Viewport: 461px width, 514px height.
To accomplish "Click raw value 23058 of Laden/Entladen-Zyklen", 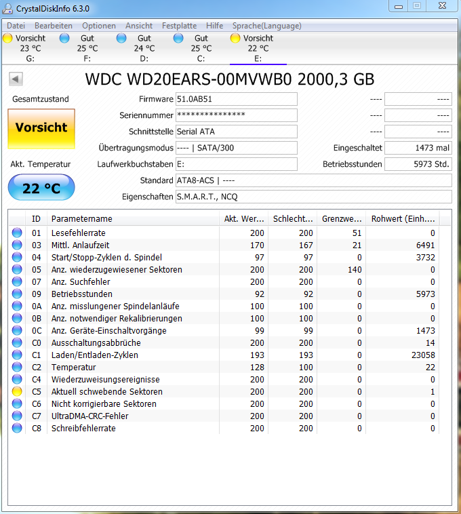I will tap(423, 355).
